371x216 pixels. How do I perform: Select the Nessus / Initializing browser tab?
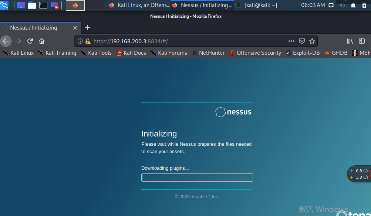[41, 28]
